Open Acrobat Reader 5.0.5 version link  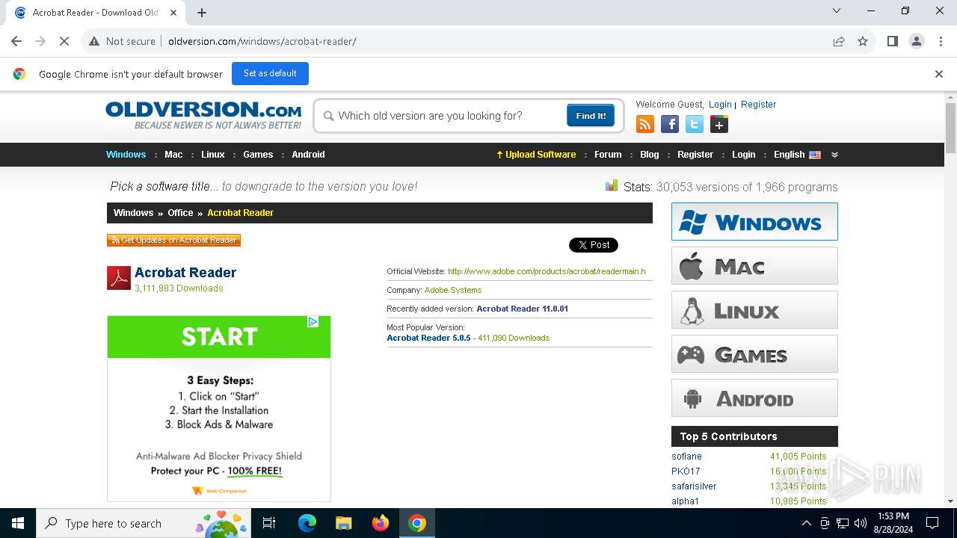click(428, 338)
